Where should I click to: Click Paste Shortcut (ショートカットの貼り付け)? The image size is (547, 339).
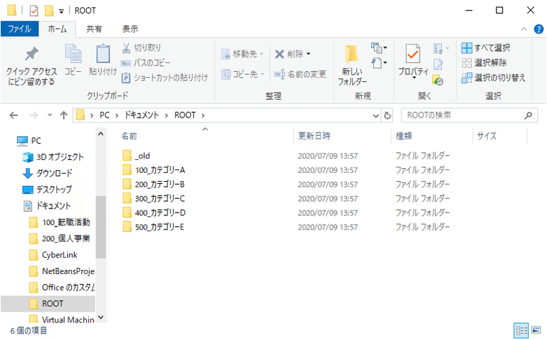[x=165, y=78]
